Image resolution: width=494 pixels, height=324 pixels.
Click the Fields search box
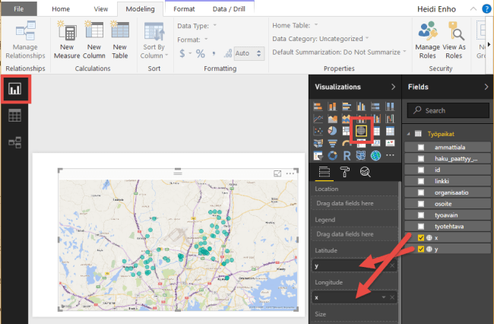pyautogui.click(x=448, y=110)
